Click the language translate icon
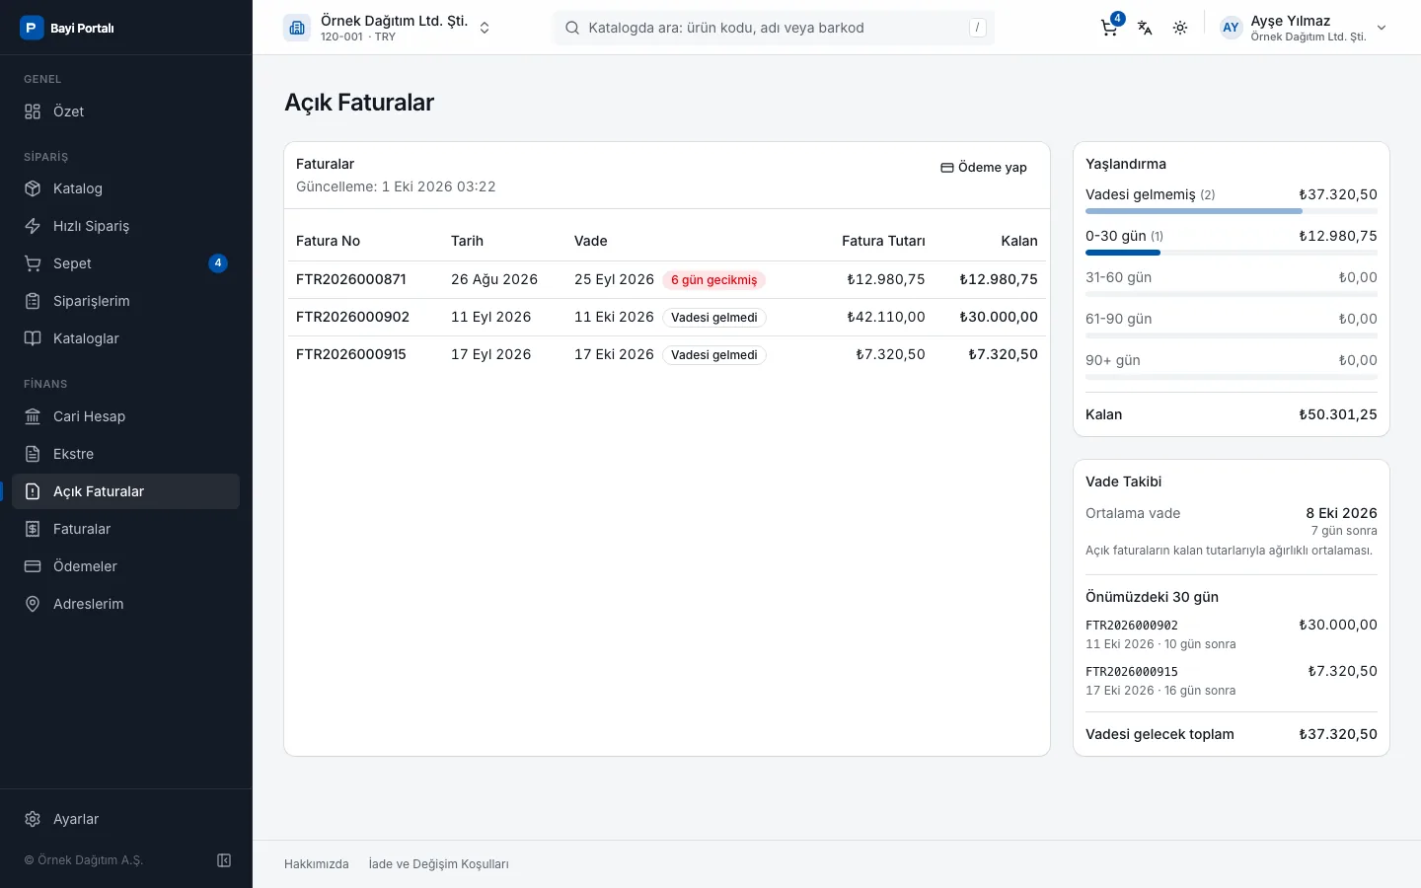Screen dimensions: 1421x888 1145,28
